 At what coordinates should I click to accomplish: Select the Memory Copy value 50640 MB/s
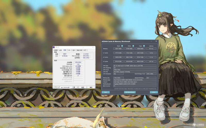pos(140,49)
